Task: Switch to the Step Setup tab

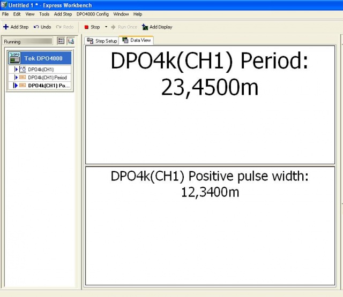Action: [x=102, y=41]
